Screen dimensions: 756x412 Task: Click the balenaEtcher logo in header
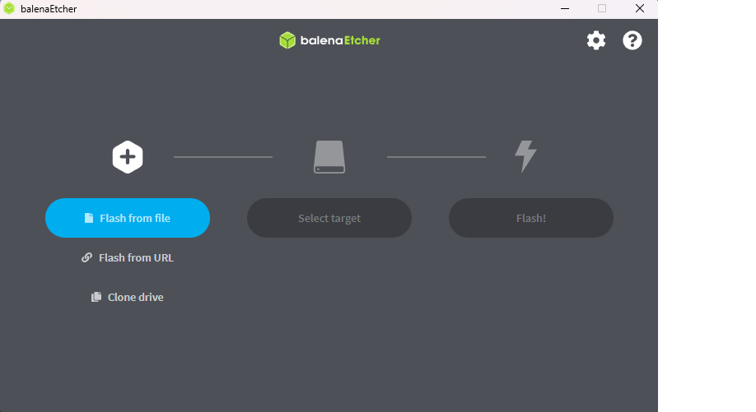click(x=329, y=40)
